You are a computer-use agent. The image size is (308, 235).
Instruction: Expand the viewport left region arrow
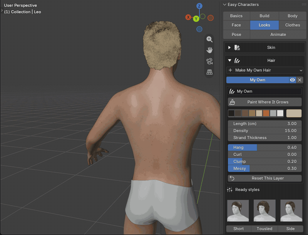[x=2, y=10]
